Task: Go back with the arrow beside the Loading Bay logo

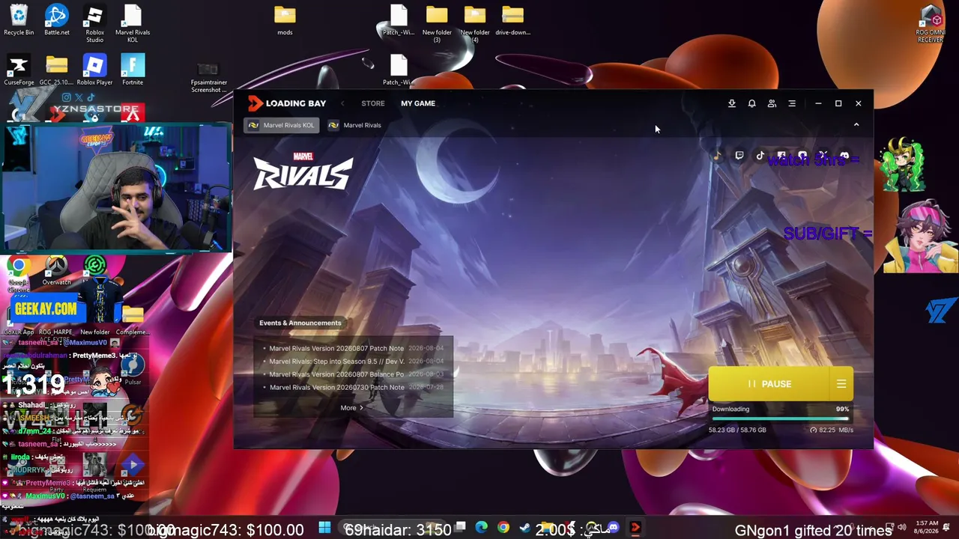Action: coord(342,103)
